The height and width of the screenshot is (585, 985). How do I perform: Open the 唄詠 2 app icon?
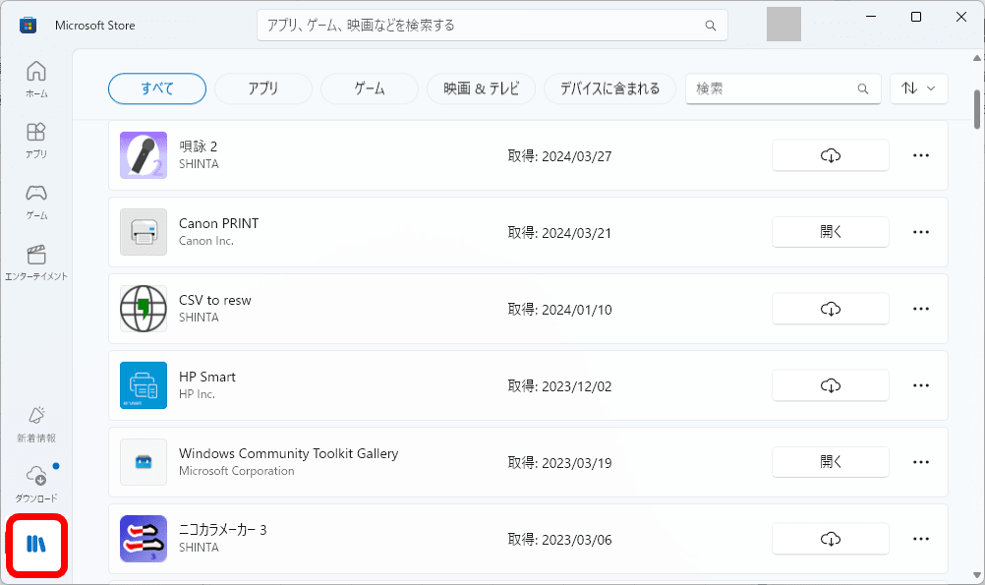[144, 155]
